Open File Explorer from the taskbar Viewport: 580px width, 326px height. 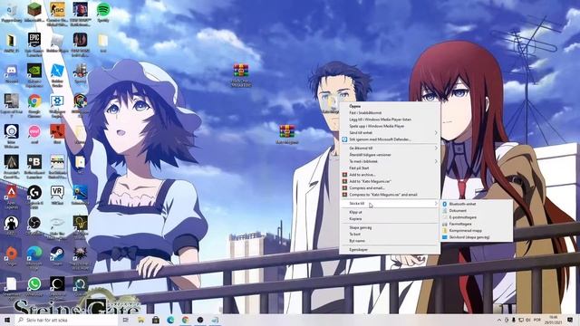click(x=141, y=320)
